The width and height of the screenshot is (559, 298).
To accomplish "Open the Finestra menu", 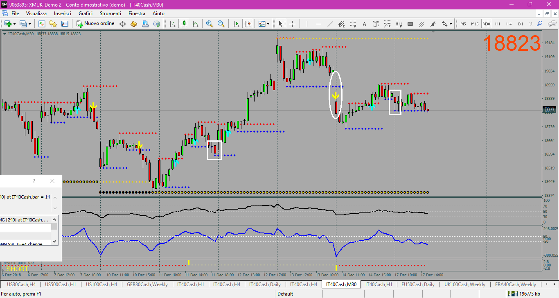I will coord(137,14).
